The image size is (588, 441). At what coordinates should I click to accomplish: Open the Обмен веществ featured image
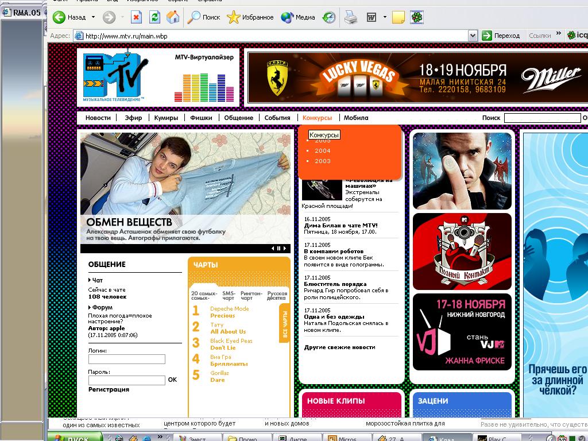[185, 188]
